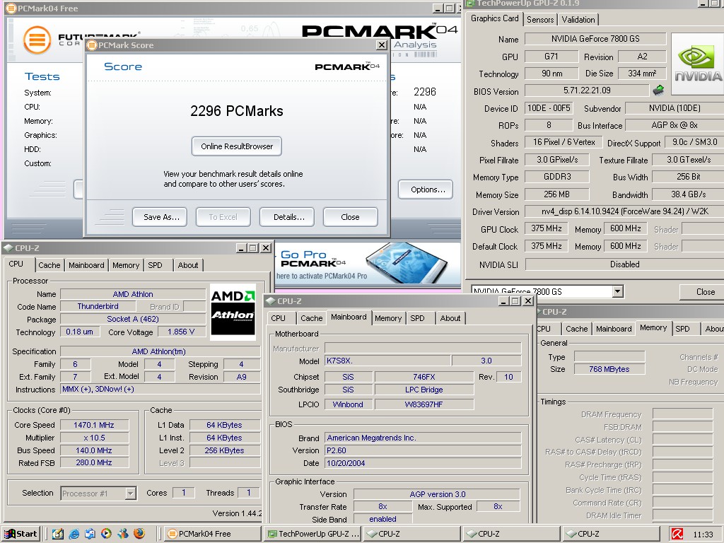Viewport: 724px width, 543px height.
Task: Open Mainboard tab in the left CPU-Z window
Action: [86, 265]
